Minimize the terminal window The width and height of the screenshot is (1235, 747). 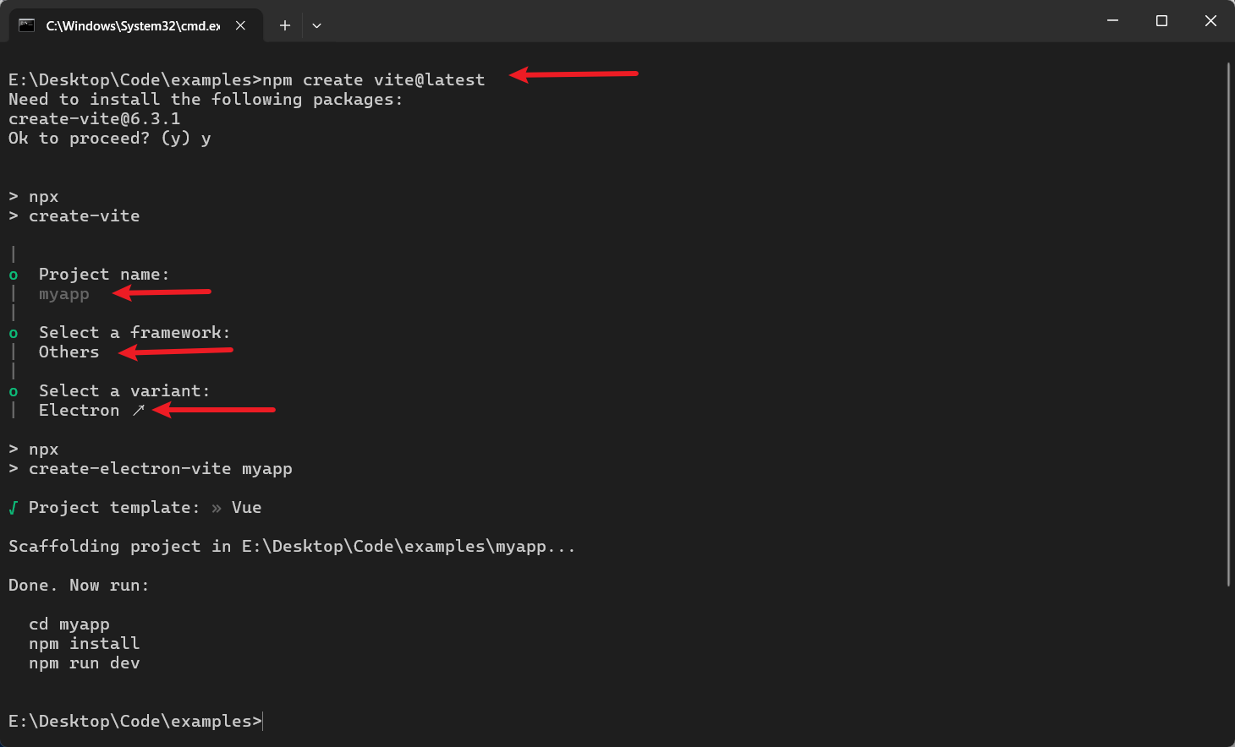pyautogui.click(x=1112, y=21)
